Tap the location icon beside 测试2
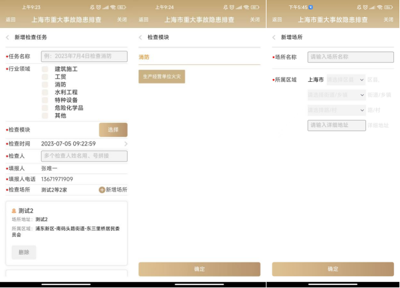 14,210
